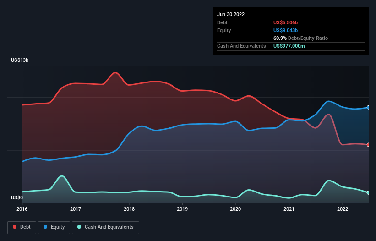Click the 2021 x-axis label

pos(289,209)
